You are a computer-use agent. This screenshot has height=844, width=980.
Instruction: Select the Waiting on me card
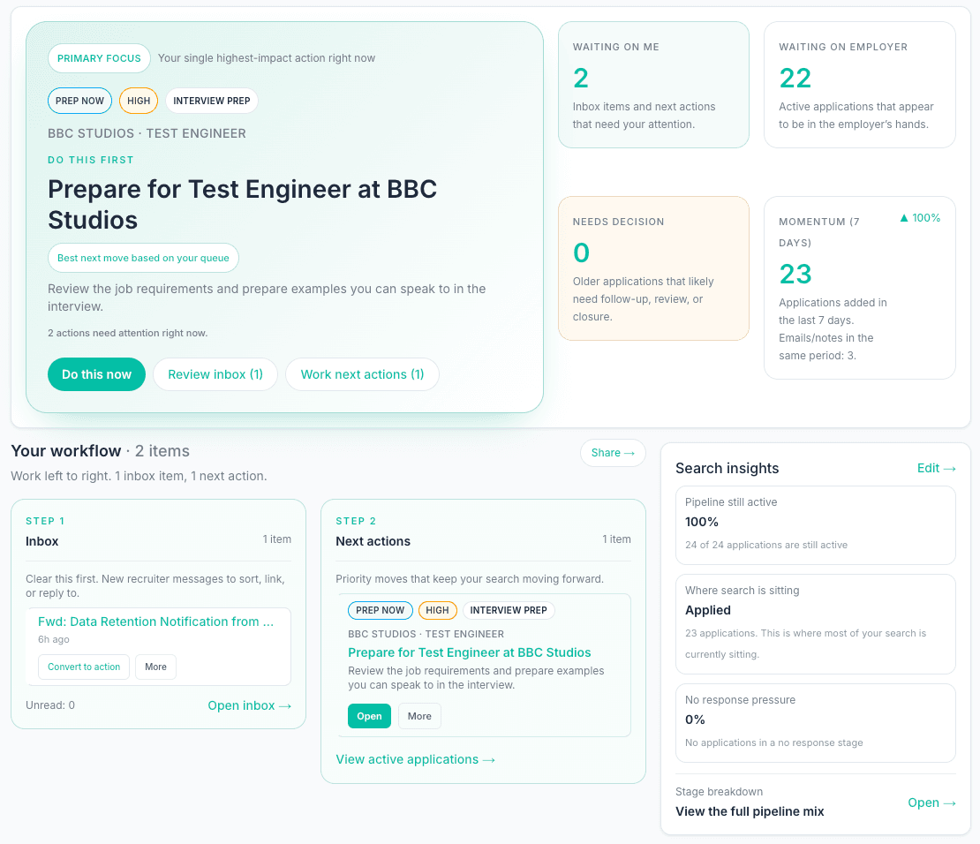653,85
